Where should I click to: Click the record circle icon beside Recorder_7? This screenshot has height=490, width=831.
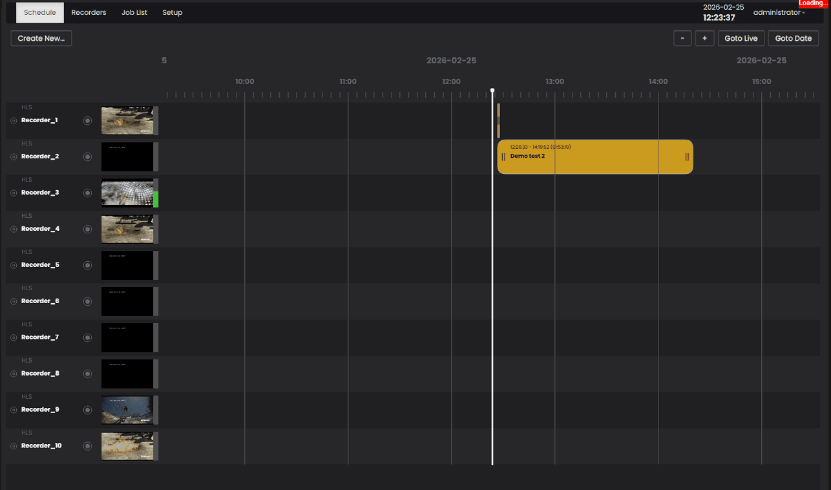tap(87, 337)
